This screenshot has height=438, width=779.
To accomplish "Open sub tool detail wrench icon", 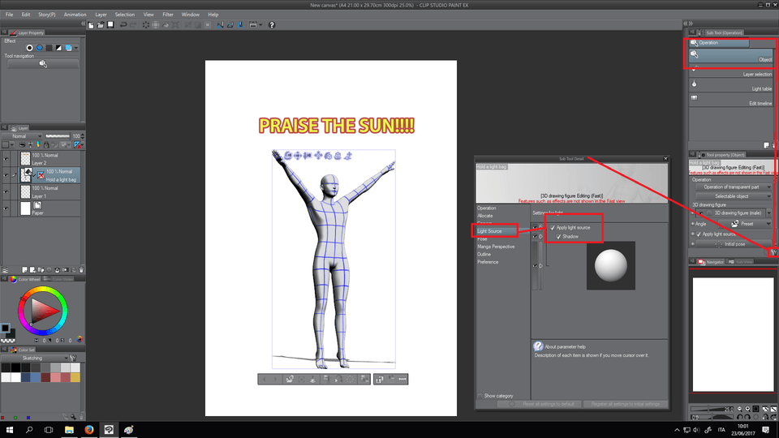I will coord(773,252).
